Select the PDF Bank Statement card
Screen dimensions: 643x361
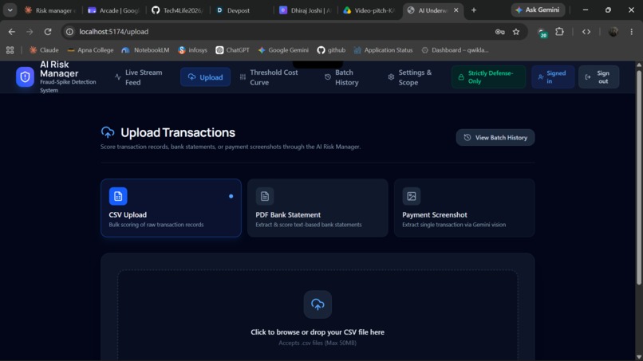[x=318, y=208]
